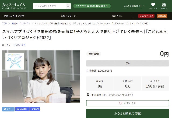Click the map pin location icon
The height and width of the screenshot is (119, 172).
(88, 95)
